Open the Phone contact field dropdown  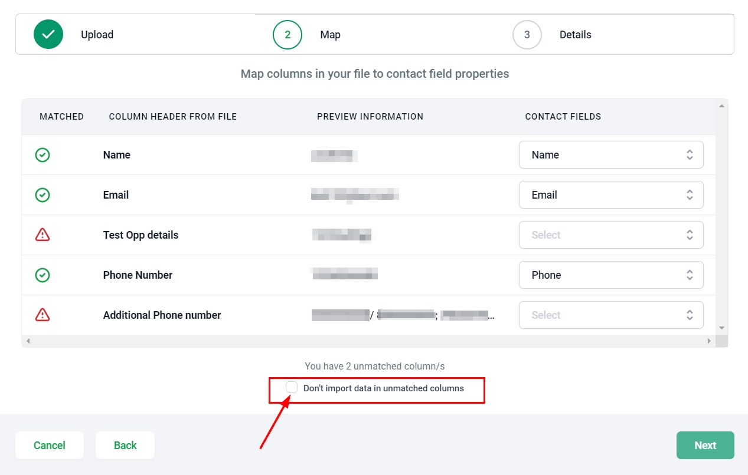point(611,275)
